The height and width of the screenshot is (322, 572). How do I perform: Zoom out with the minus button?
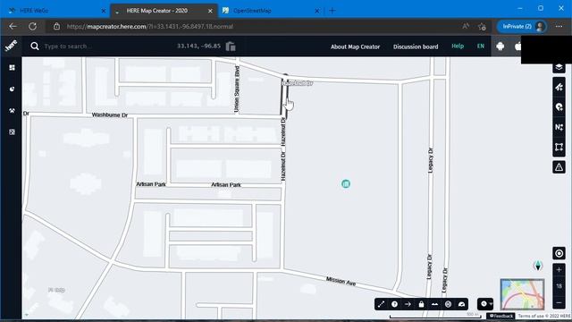(559, 302)
